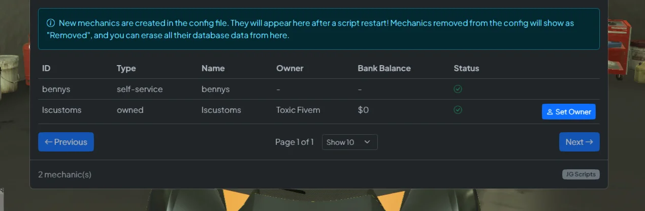Click the Toxic Fivem owner cell

tap(298, 110)
